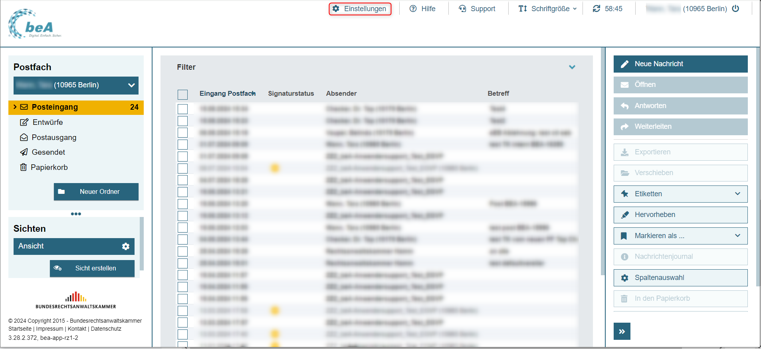Open the Einstellungen menu
Screen dimensions: 761x349
click(x=360, y=9)
